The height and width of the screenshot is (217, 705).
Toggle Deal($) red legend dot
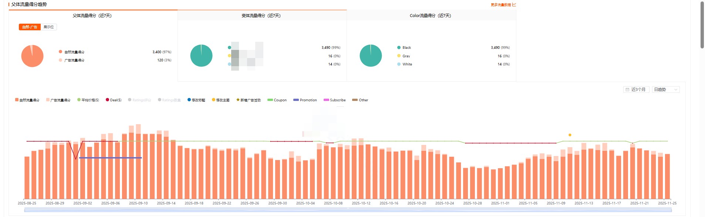pos(107,100)
